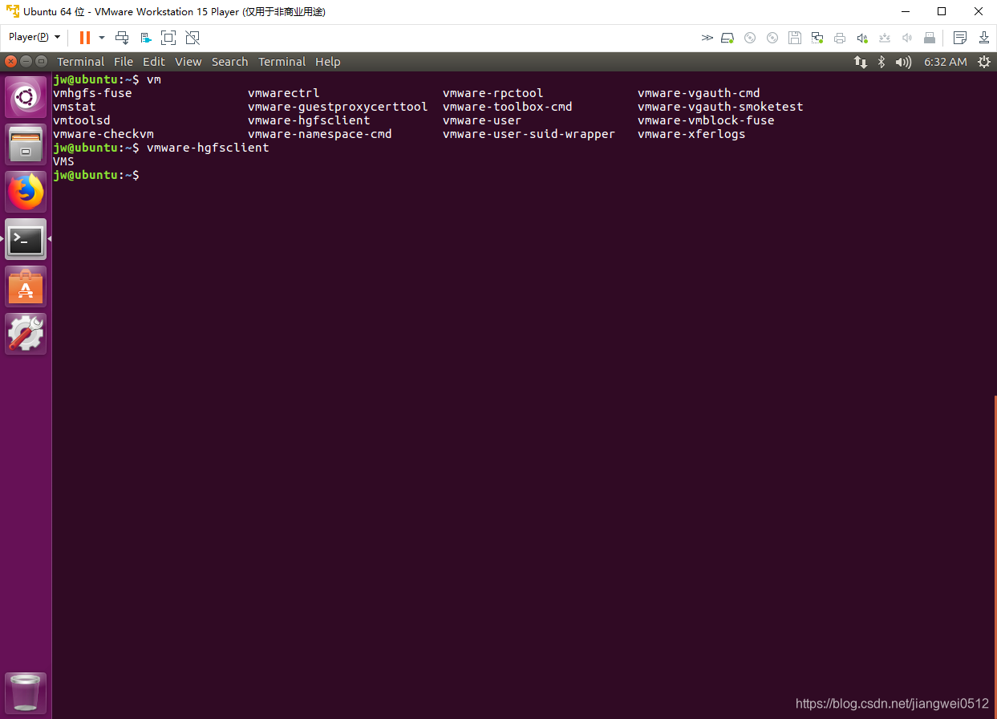Click the text vmware-rpctool
This screenshot has width=997, height=719.
(493, 93)
